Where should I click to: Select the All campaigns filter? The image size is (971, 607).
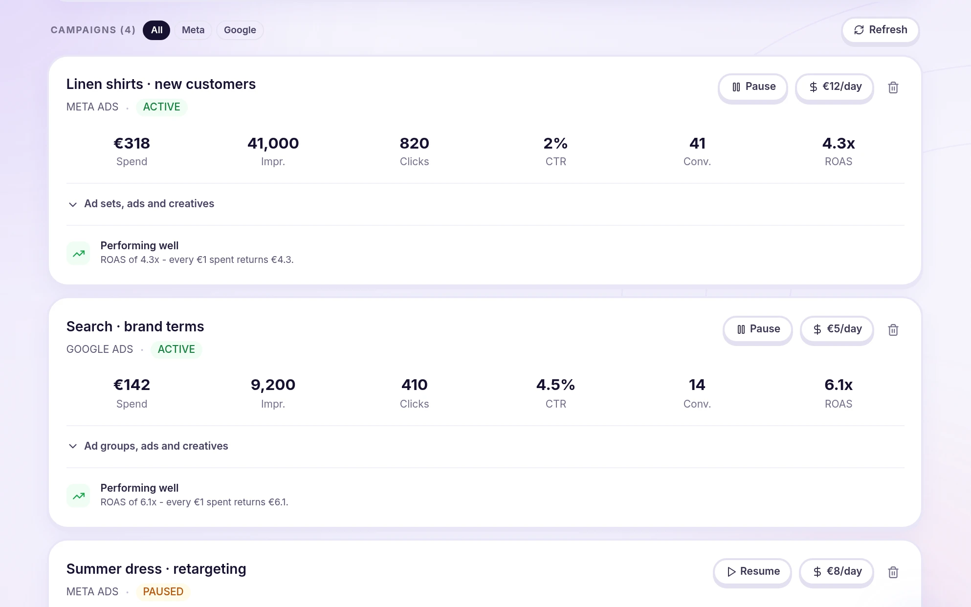(156, 30)
